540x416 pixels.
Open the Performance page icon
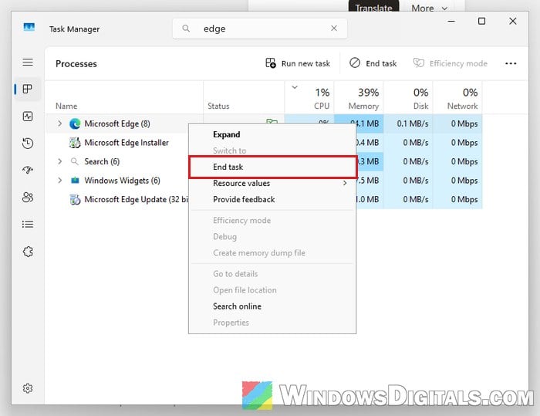click(x=28, y=116)
